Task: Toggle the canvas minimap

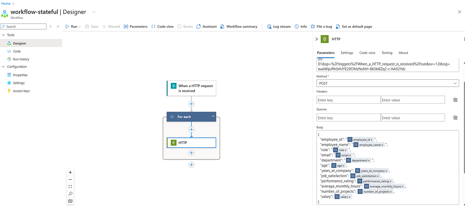Action: pyautogui.click(x=70, y=201)
